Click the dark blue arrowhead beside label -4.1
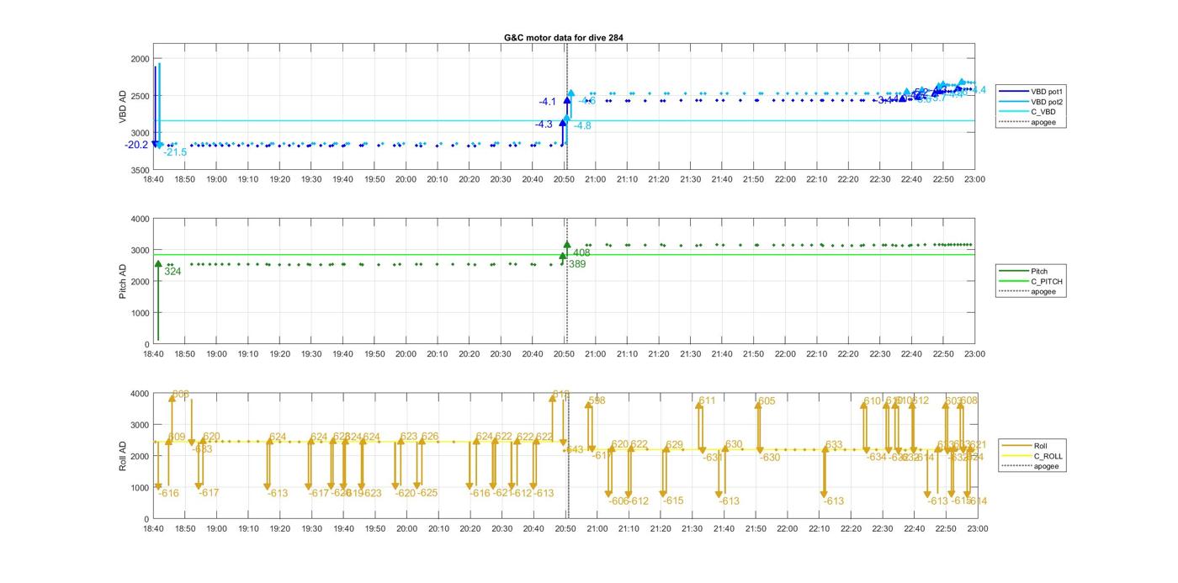 point(566,100)
